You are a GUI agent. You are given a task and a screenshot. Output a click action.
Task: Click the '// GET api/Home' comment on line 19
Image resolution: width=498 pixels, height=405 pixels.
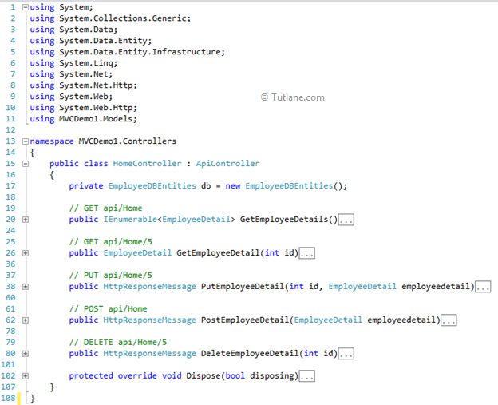[x=106, y=208]
